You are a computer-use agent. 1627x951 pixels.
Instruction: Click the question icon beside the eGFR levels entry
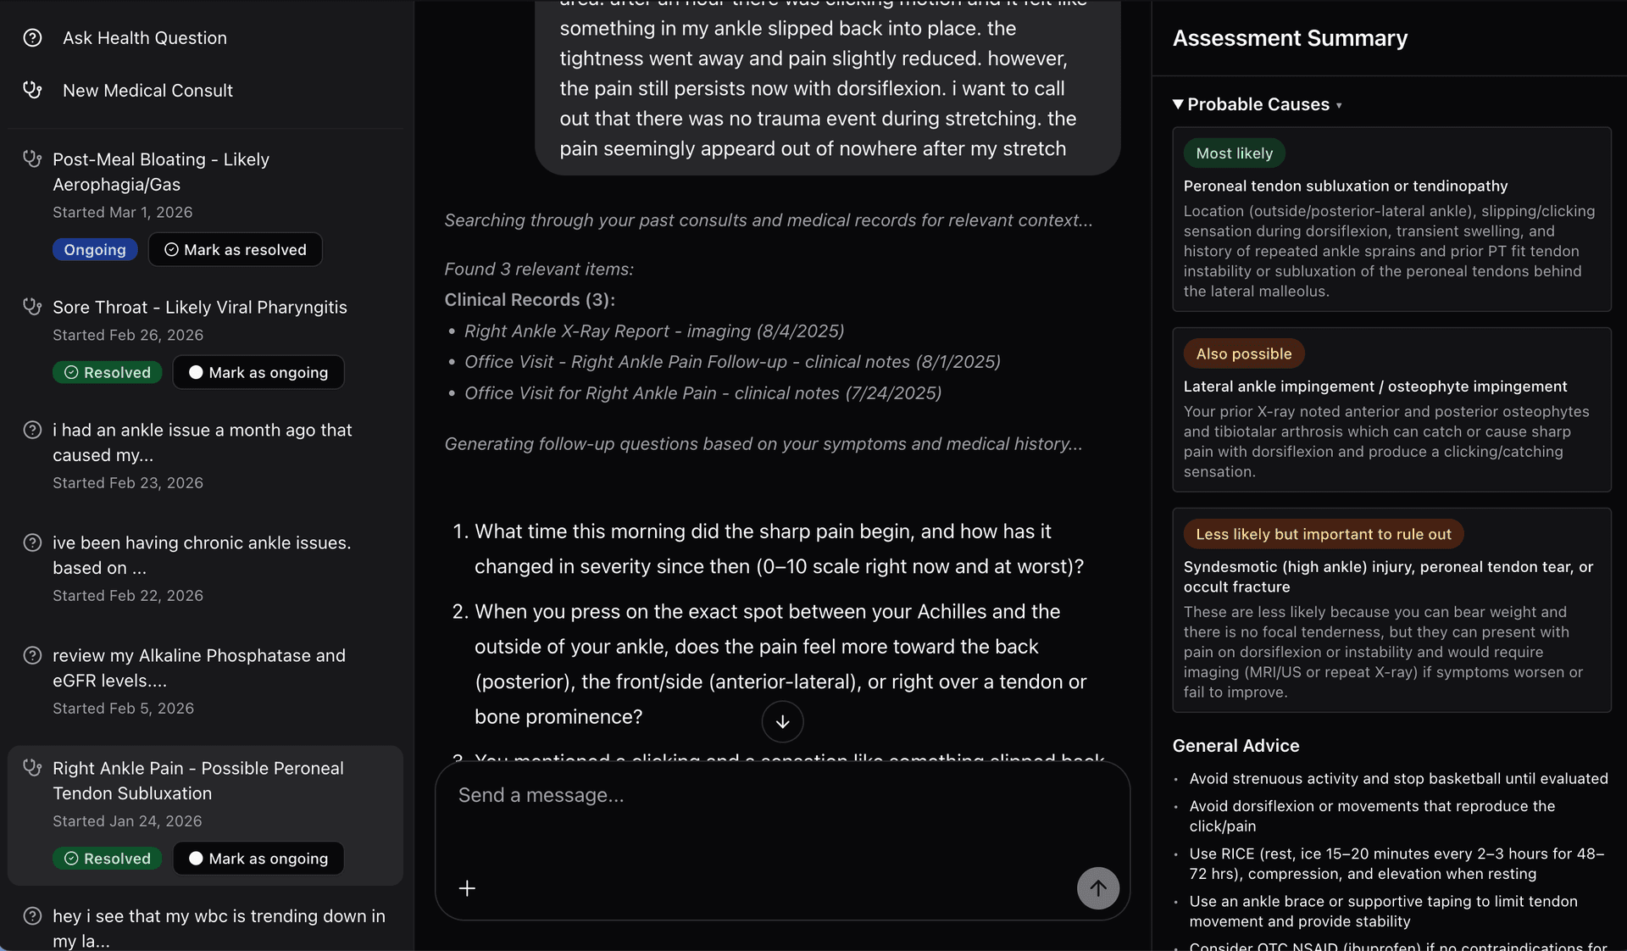(32, 655)
